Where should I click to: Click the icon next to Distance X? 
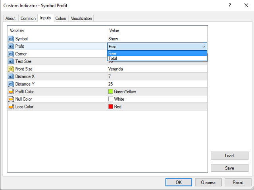click(x=11, y=76)
